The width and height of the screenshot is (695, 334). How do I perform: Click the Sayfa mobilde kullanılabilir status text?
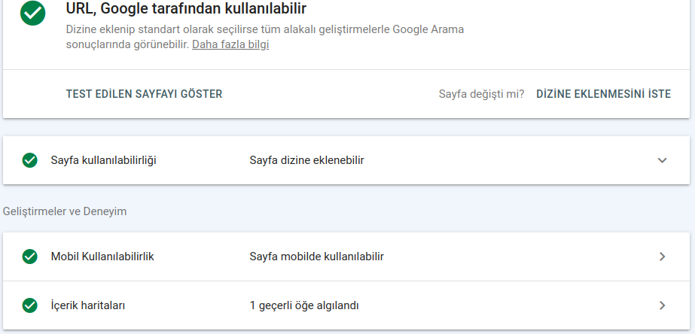coord(316,257)
